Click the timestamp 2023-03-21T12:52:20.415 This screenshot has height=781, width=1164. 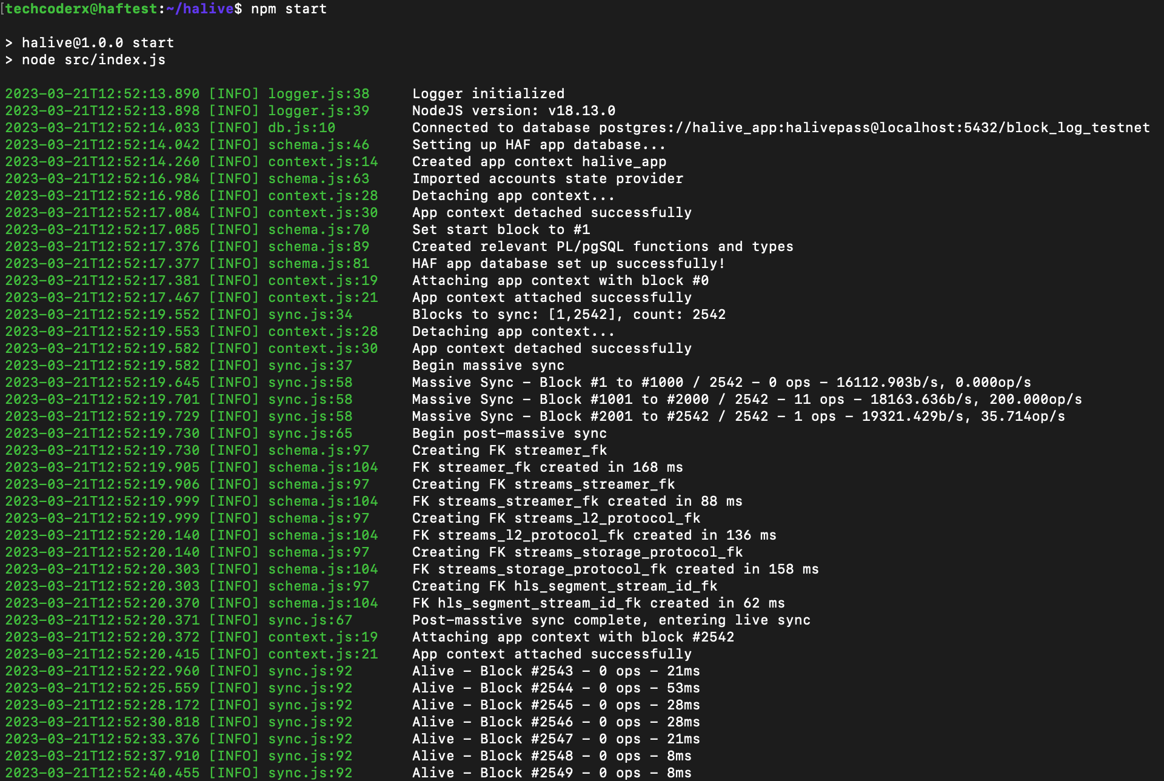coord(102,654)
